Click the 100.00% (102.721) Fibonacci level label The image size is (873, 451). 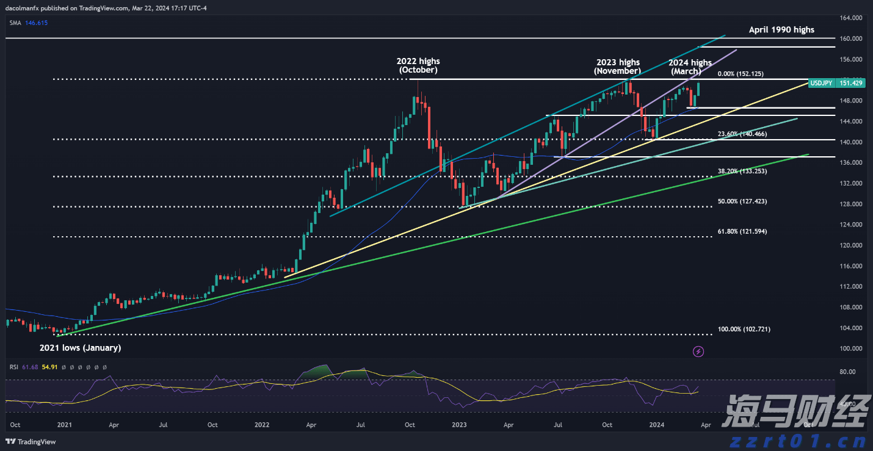[744, 329]
